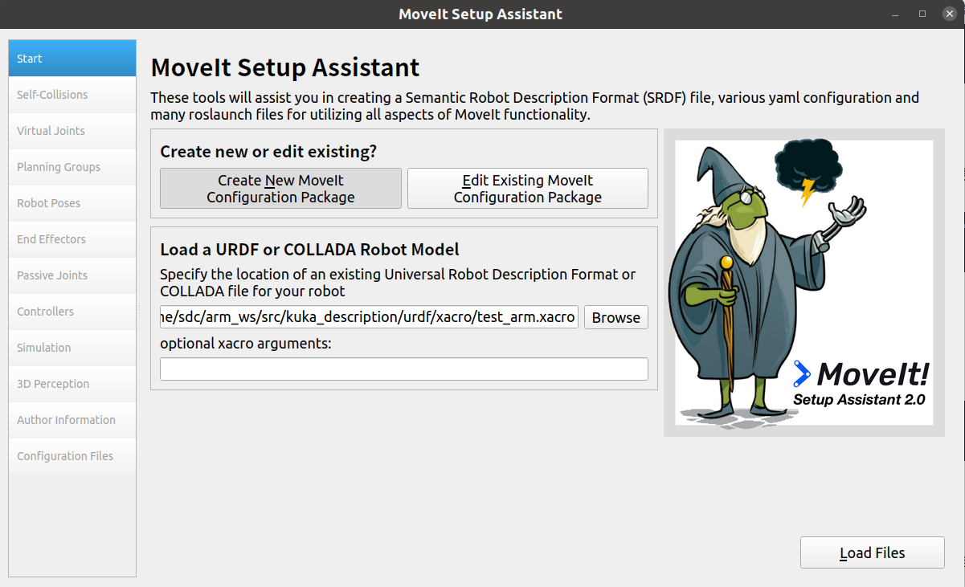Focus the URDF file path field
This screenshot has width=965, height=587.
coord(369,317)
